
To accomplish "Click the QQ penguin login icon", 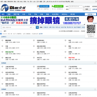I will point(38,6).
